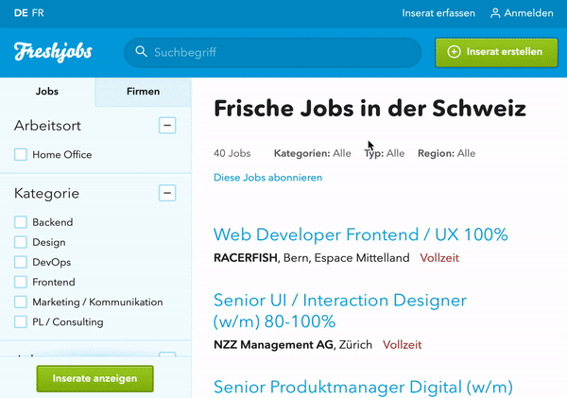Switch language to FR

pyautogui.click(x=37, y=13)
